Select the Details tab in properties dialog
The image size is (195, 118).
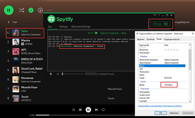tap(159, 39)
